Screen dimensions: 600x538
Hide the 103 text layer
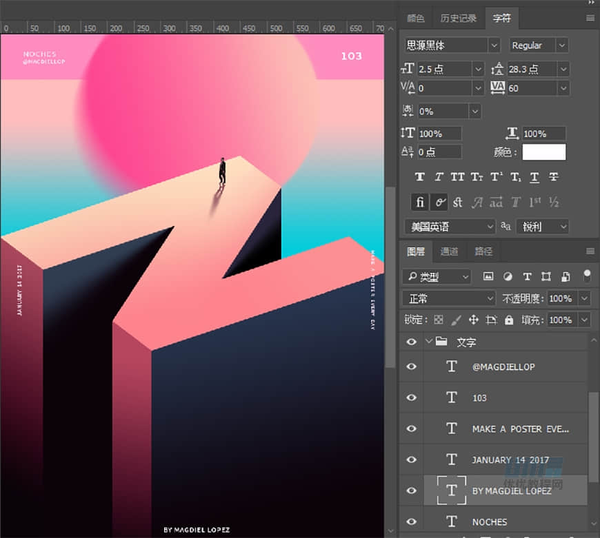[412, 397]
